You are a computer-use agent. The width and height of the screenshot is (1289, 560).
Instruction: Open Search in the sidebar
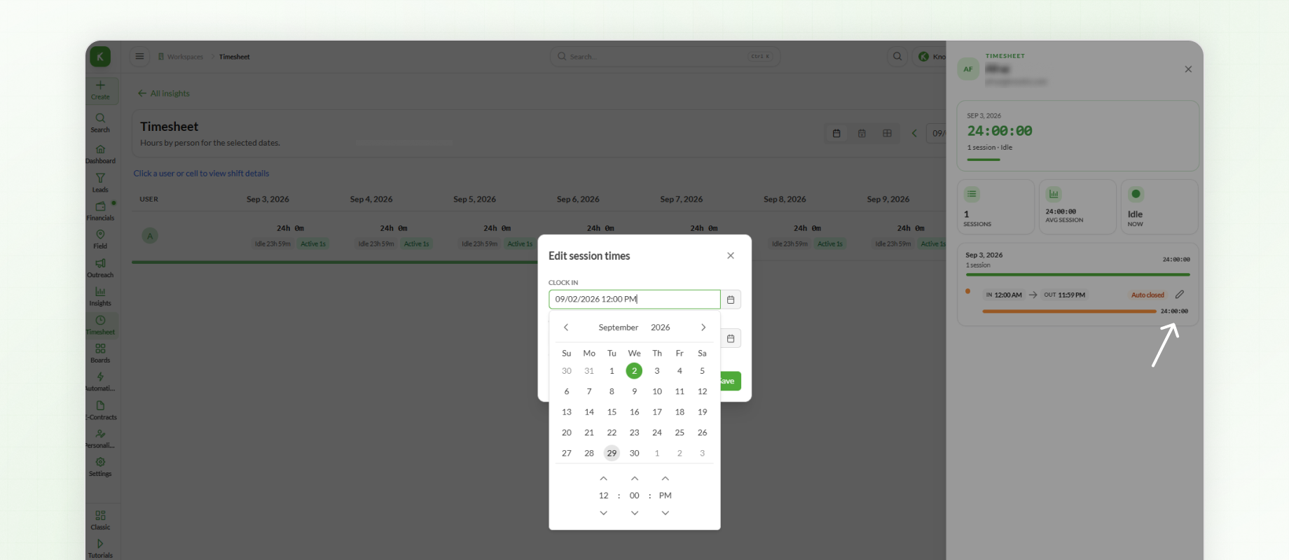100,122
